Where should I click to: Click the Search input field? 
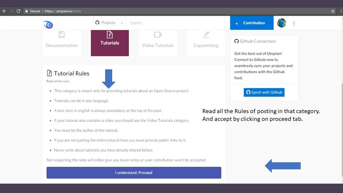[176, 23]
